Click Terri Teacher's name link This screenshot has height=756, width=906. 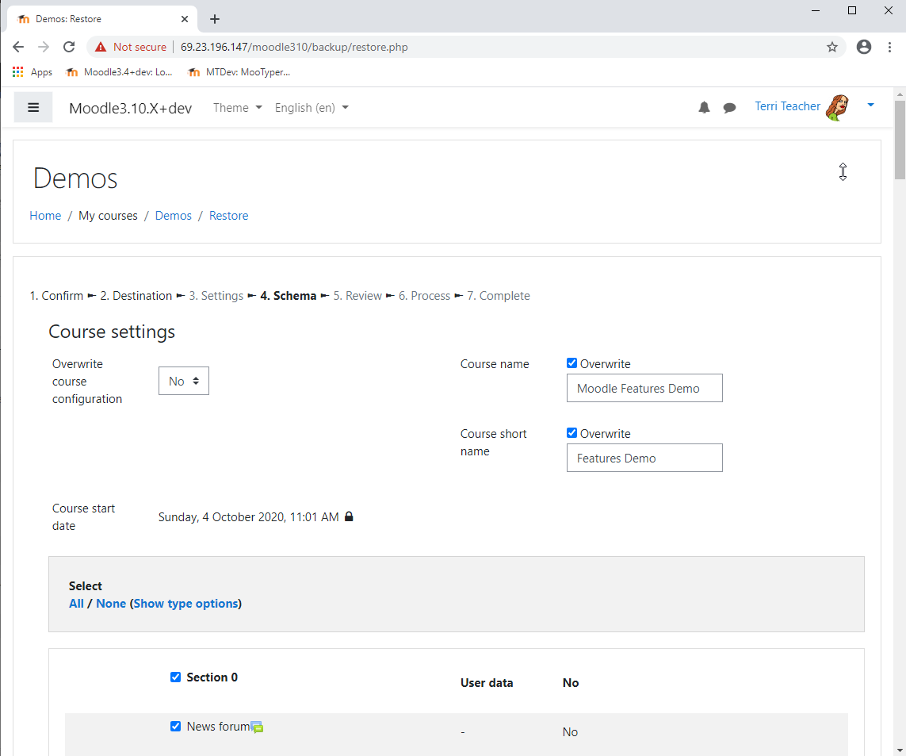787,106
